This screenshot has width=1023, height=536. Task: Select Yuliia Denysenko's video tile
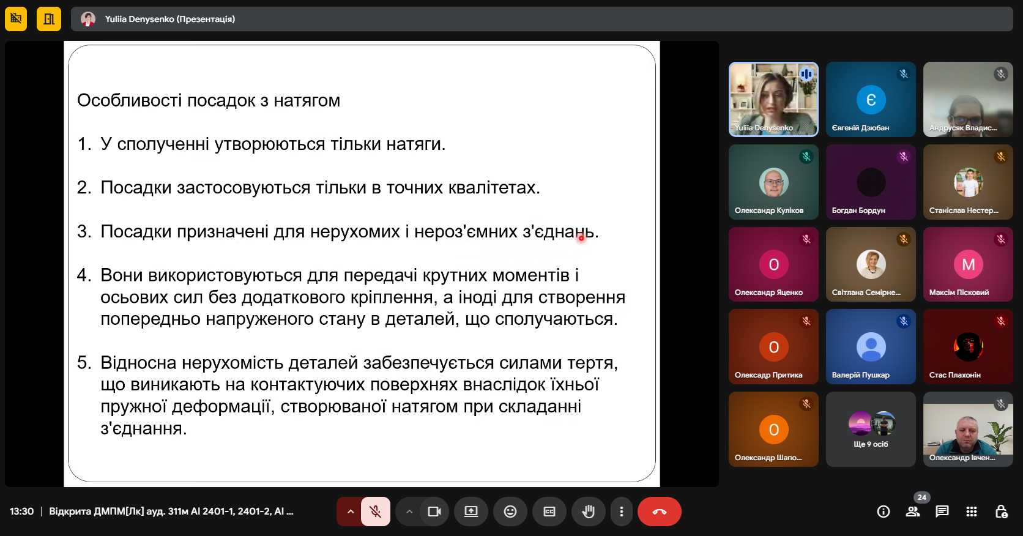tap(773, 99)
